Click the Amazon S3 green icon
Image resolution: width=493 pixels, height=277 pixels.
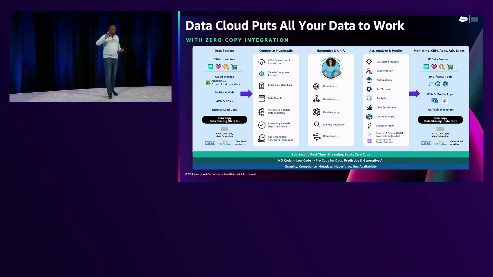click(208, 83)
